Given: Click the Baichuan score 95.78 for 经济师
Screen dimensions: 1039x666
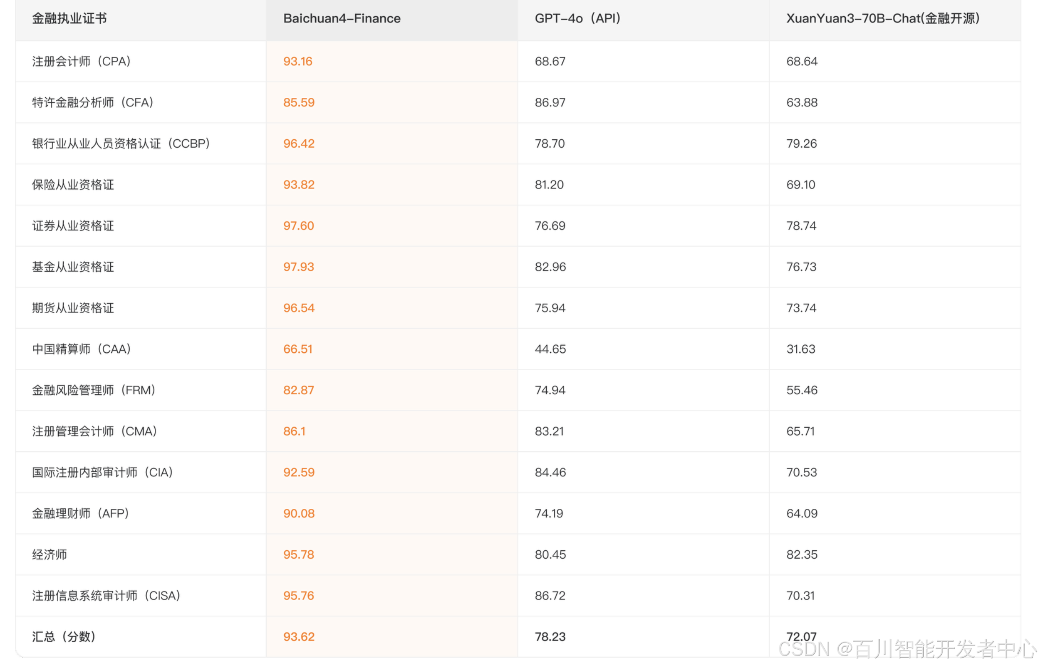Looking at the screenshot, I should [x=299, y=554].
